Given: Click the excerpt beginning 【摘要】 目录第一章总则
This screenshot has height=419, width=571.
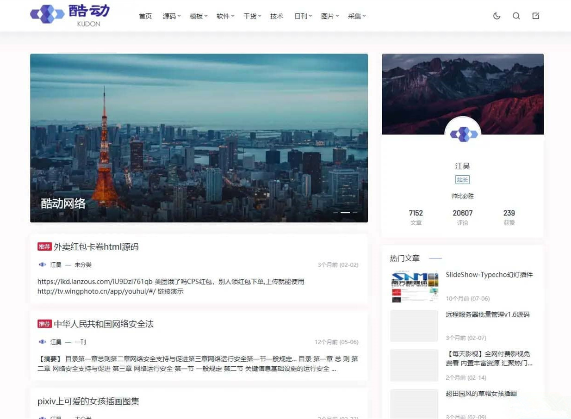Looking at the screenshot, I should coord(198,364).
